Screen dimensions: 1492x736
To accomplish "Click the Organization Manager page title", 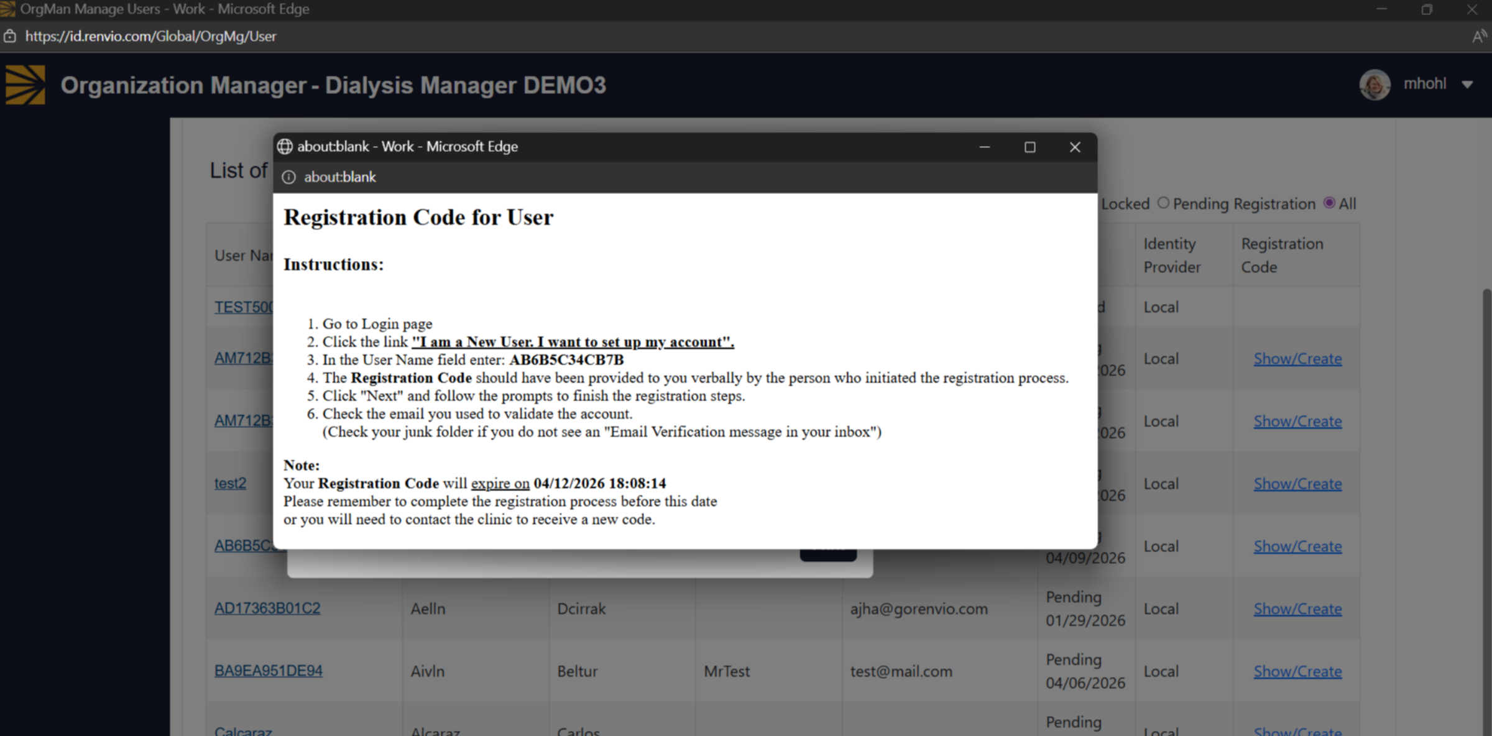I will [x=333, y=85].
